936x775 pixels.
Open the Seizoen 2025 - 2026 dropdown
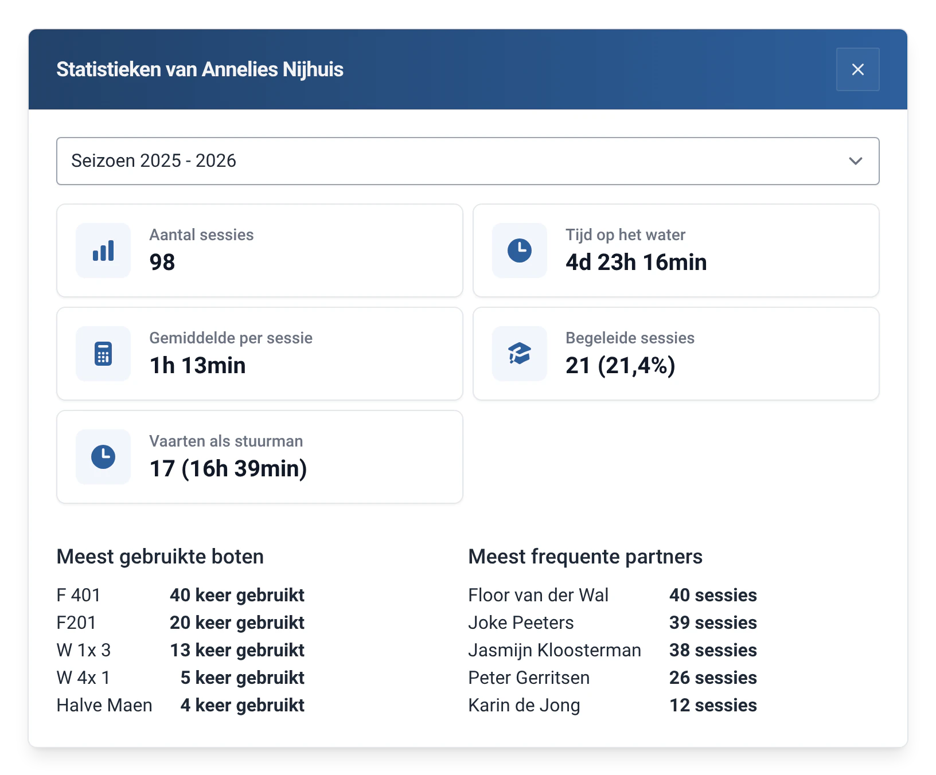[x=467, y=161]
